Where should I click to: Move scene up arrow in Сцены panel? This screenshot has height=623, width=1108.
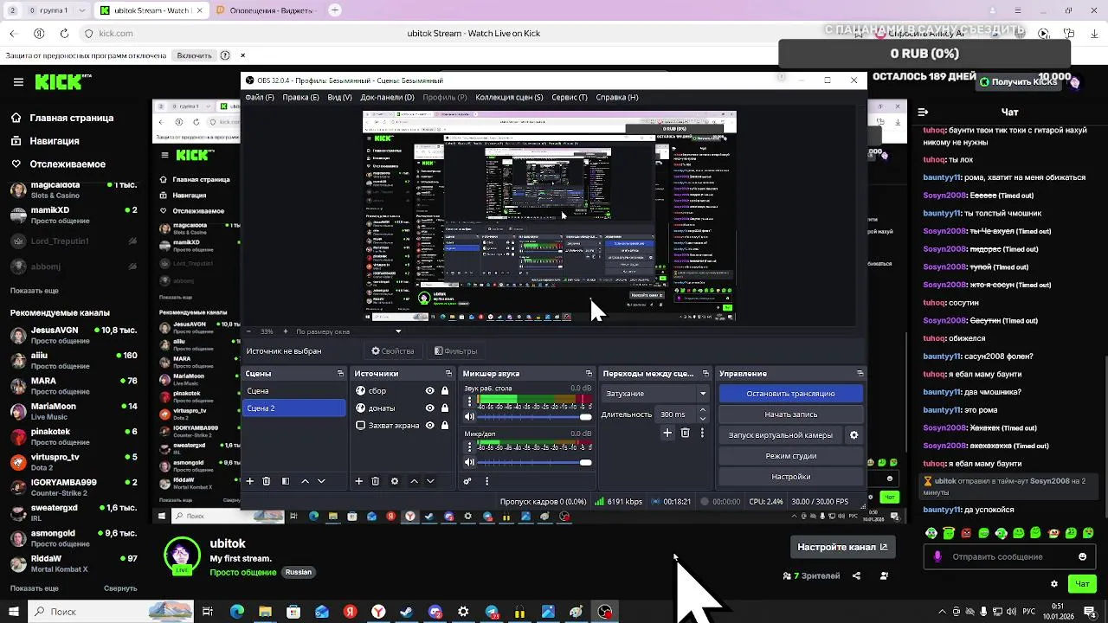[x=305, y=481]
